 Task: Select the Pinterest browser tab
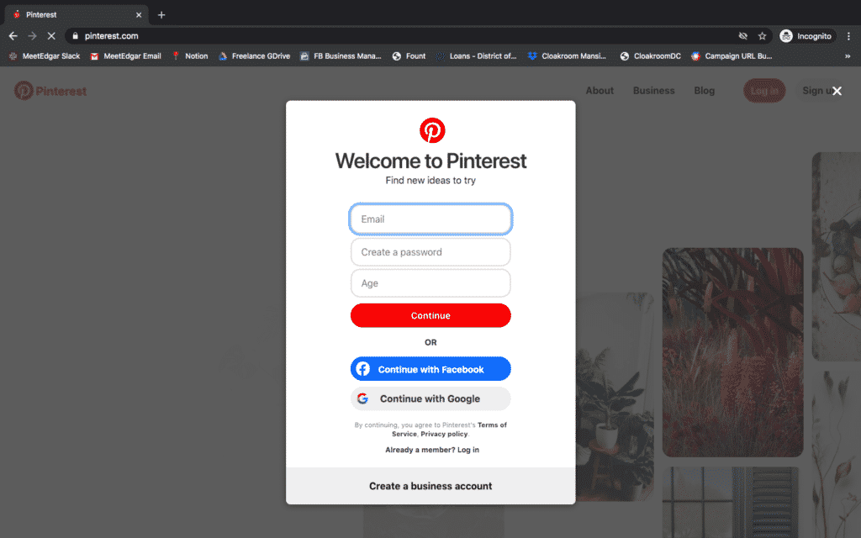(77, 15)
